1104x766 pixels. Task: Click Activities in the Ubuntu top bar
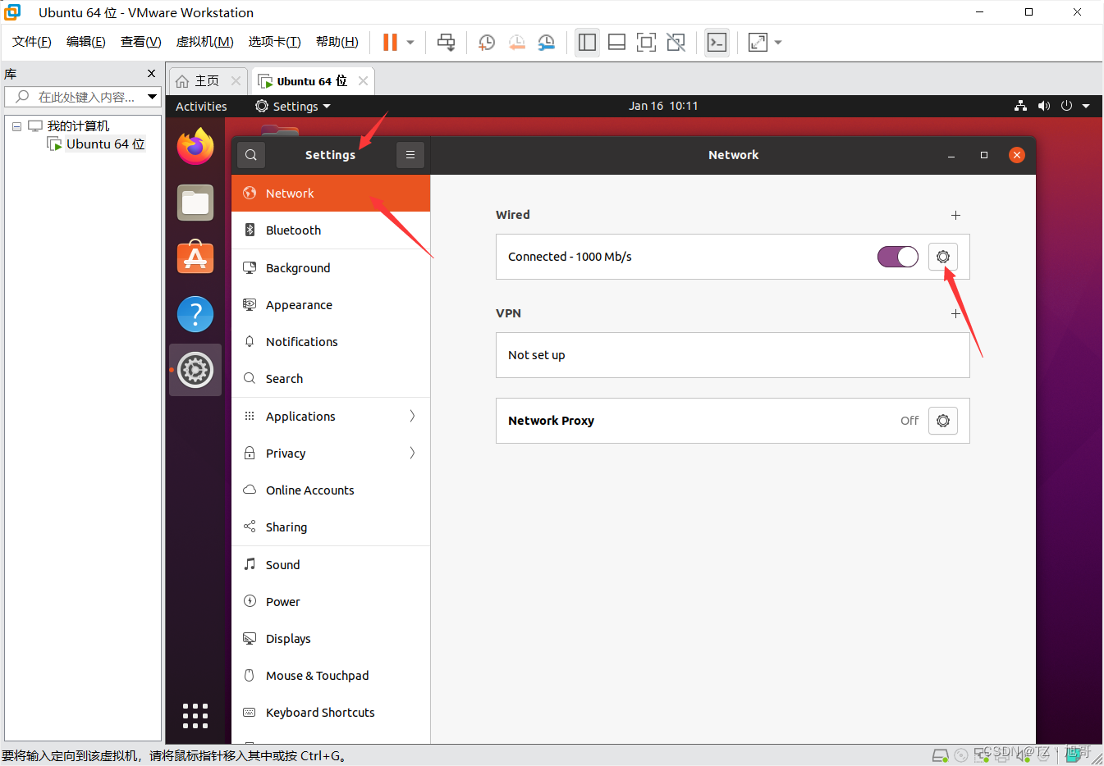coord(201,107)
